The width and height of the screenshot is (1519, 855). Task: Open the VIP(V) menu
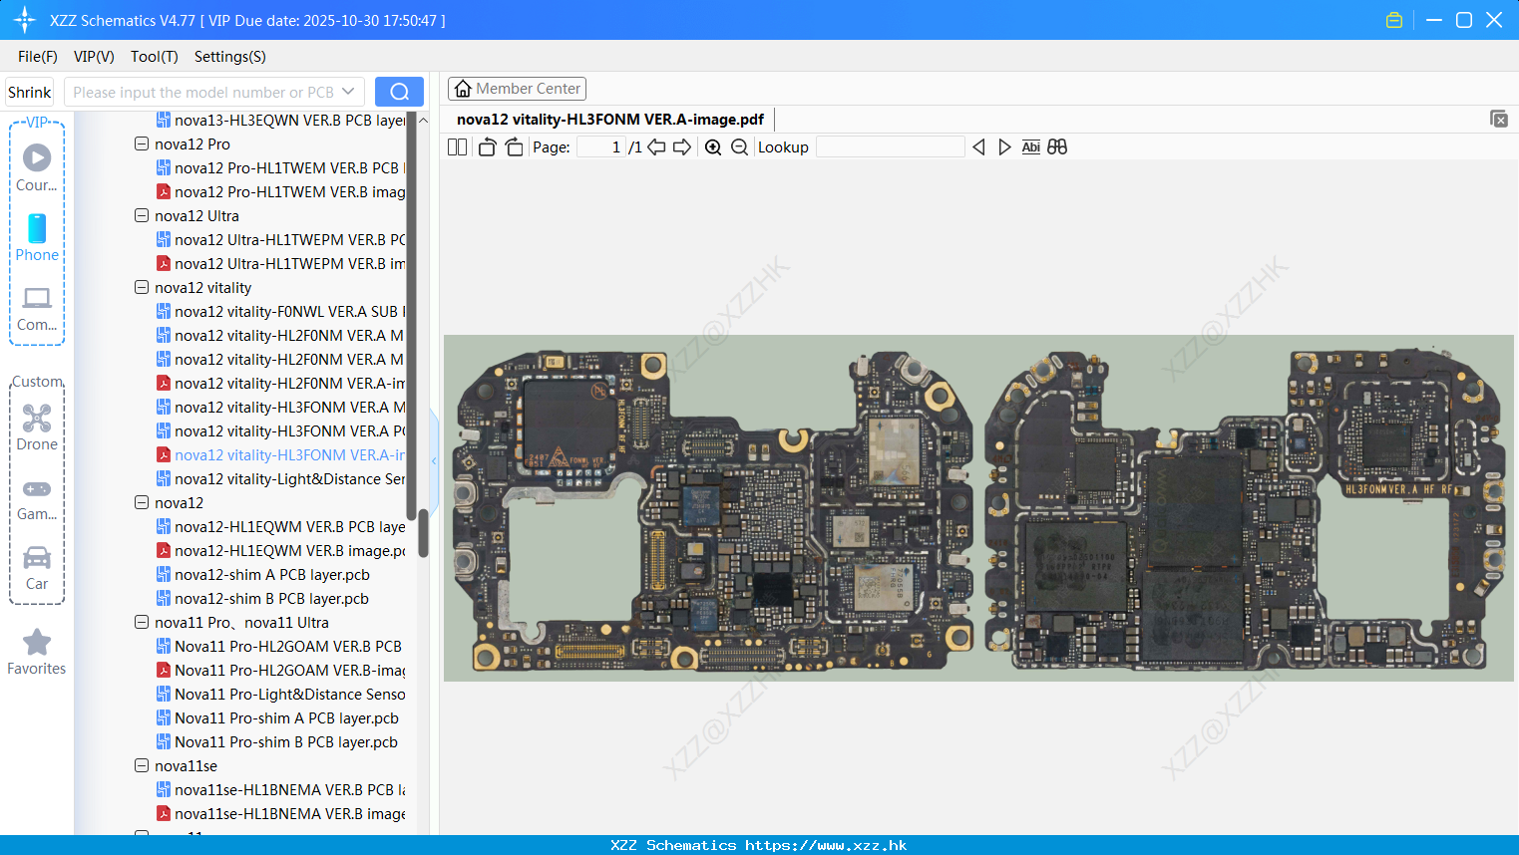click(94, 57)
